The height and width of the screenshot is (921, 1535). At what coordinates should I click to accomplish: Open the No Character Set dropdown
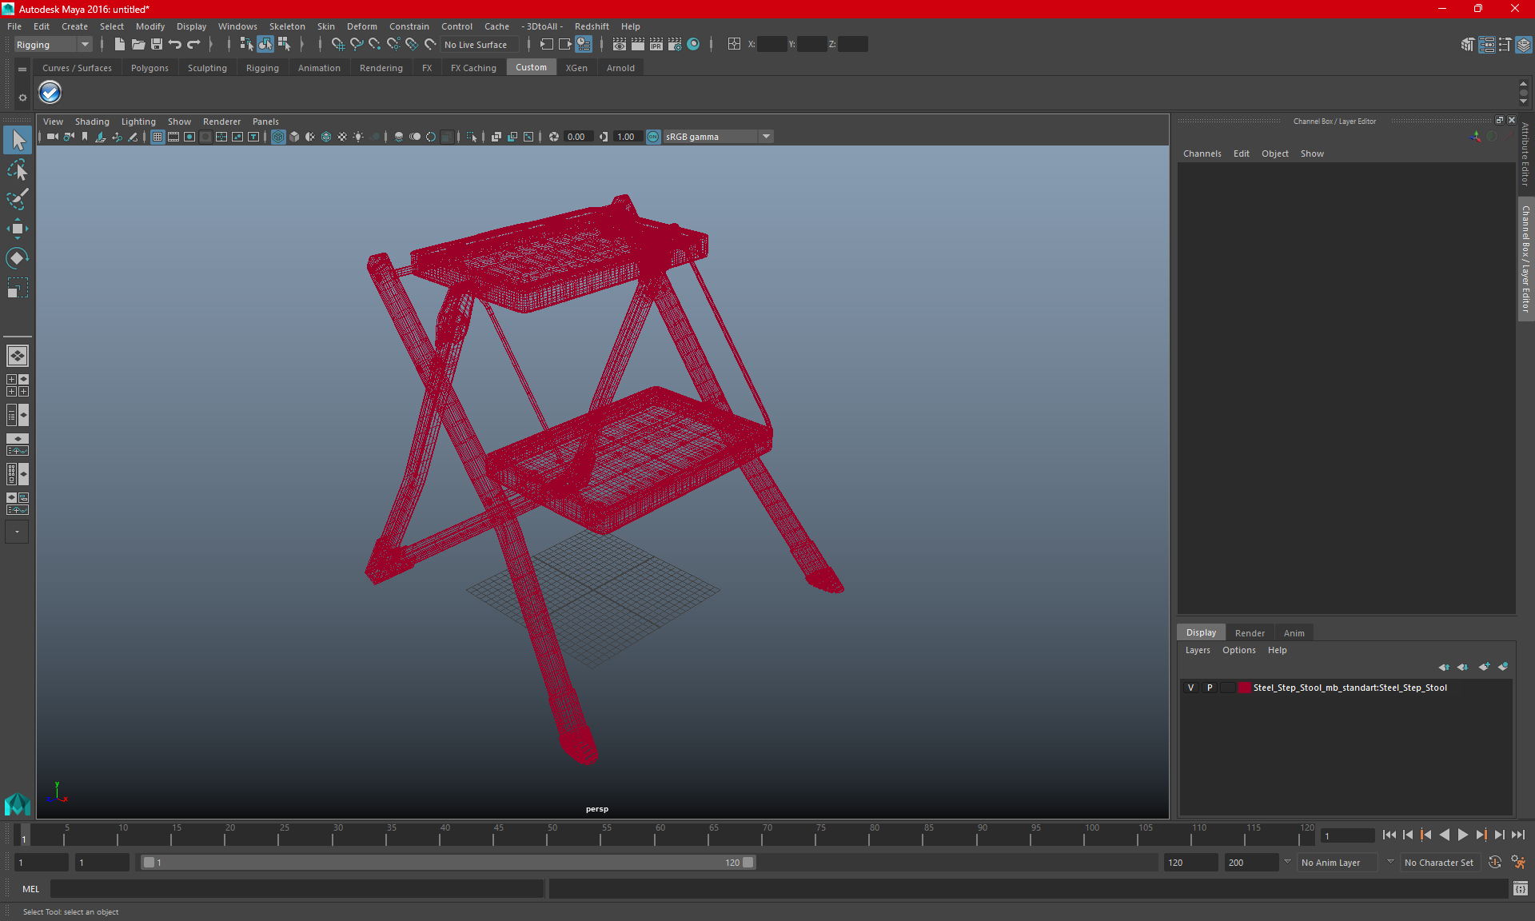click(1441, 863)
